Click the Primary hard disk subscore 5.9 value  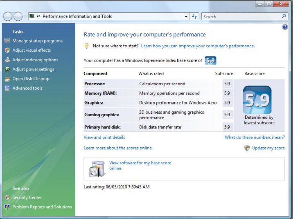[227, 127]
